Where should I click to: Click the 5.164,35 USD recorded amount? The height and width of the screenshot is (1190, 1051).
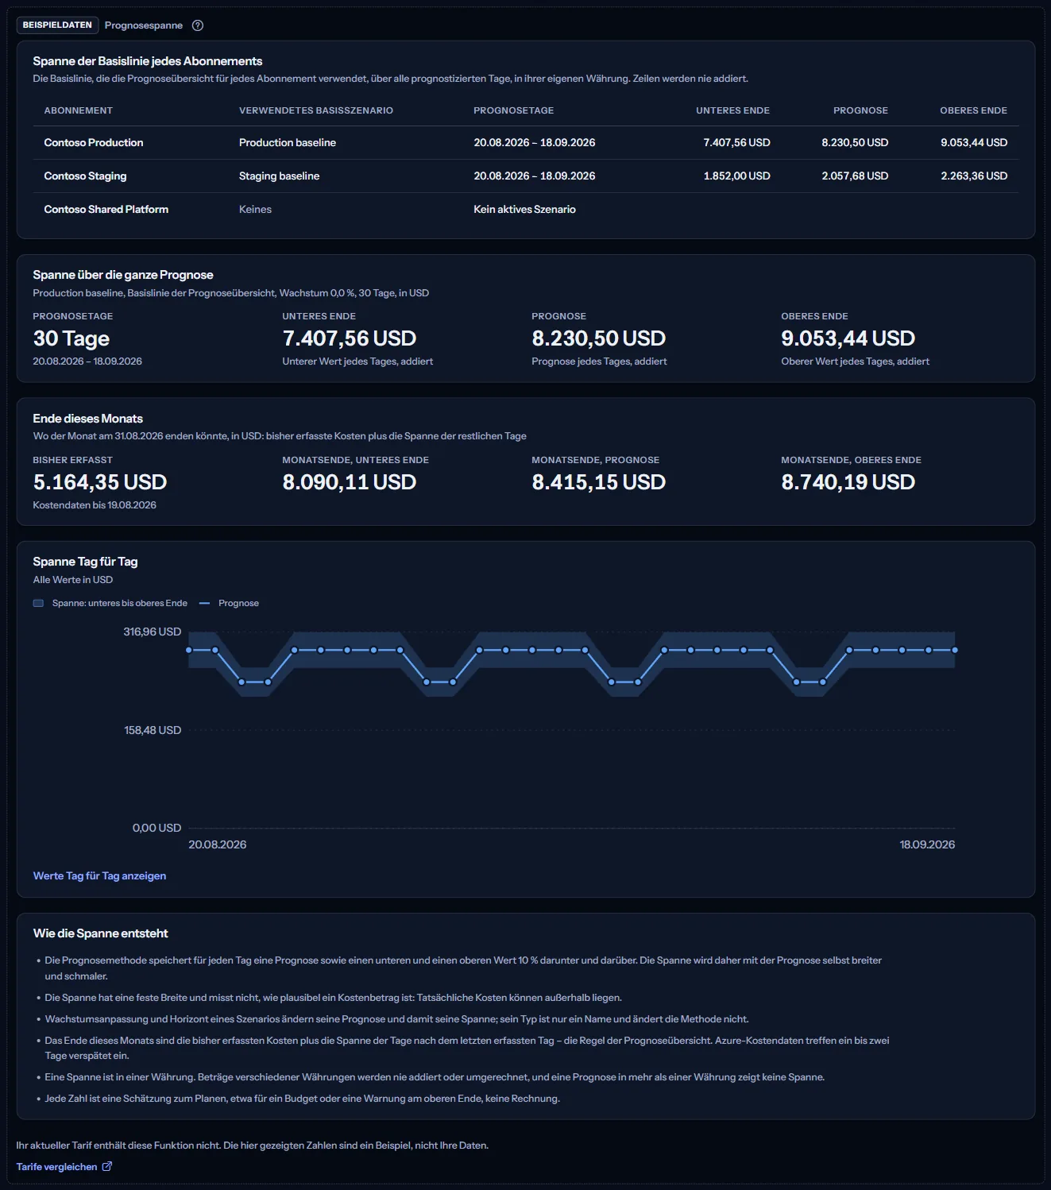click(x=100, y=482)
